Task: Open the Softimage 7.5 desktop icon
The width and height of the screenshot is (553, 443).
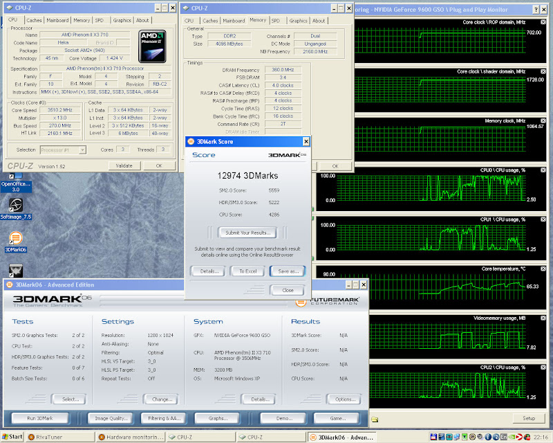Action: (x=15, y=206)
